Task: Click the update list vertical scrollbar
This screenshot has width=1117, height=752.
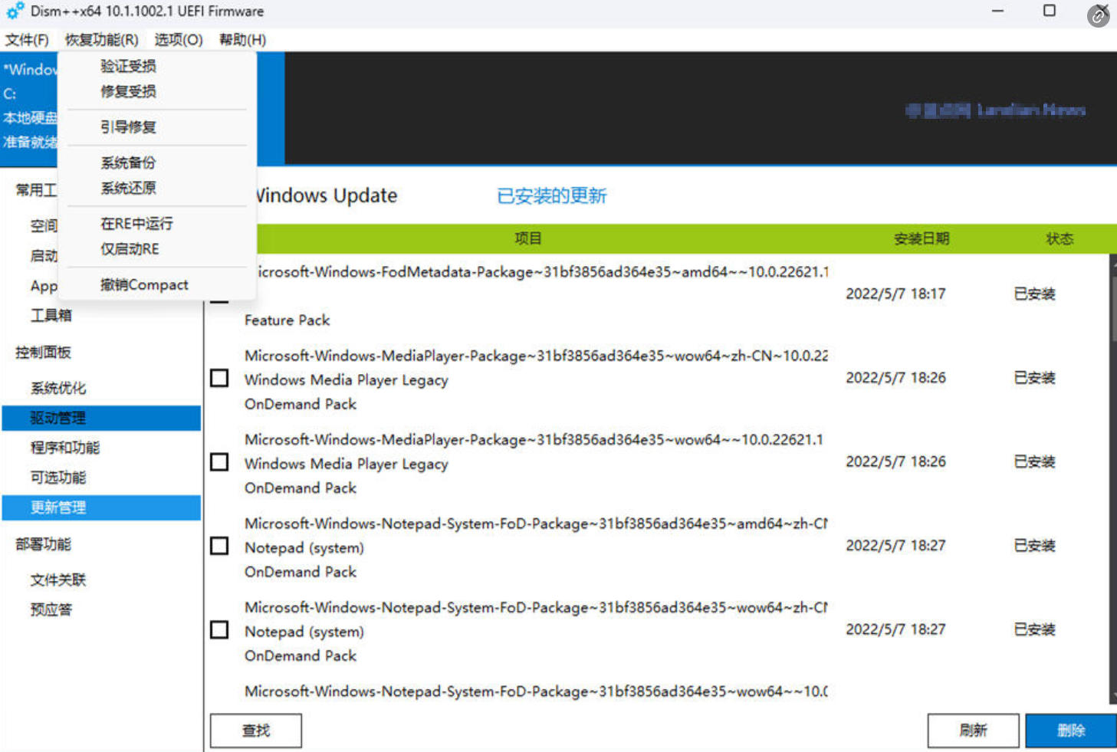Action: click(1112, 475)
